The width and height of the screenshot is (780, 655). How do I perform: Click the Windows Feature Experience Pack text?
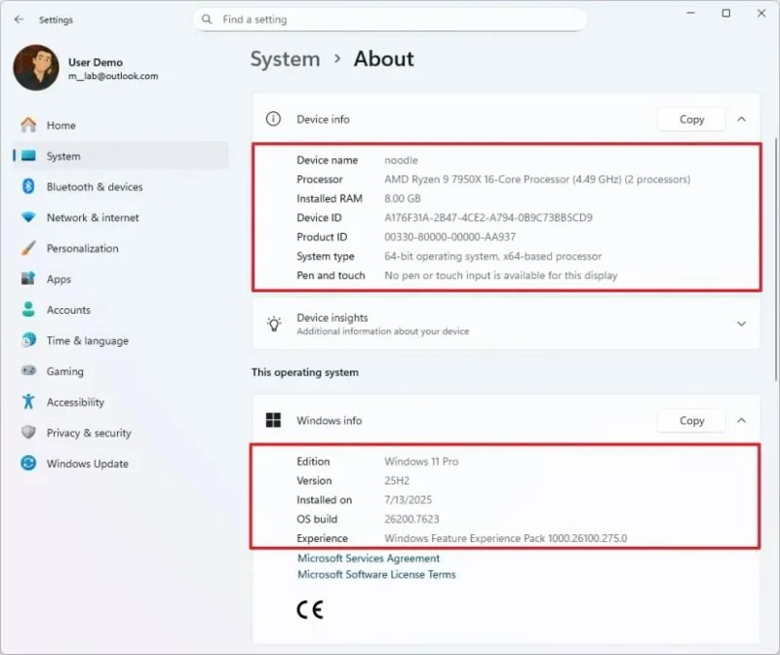(505, 538)
